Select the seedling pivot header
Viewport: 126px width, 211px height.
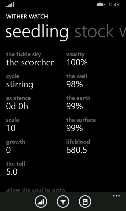(37, 32)
